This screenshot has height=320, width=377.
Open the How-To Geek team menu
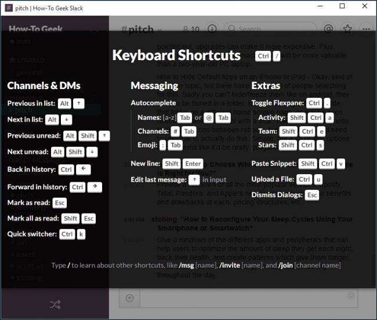[35, 30]
